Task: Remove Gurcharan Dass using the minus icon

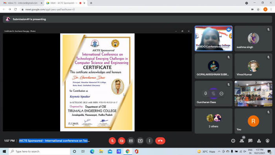Action: pos(221,94)
